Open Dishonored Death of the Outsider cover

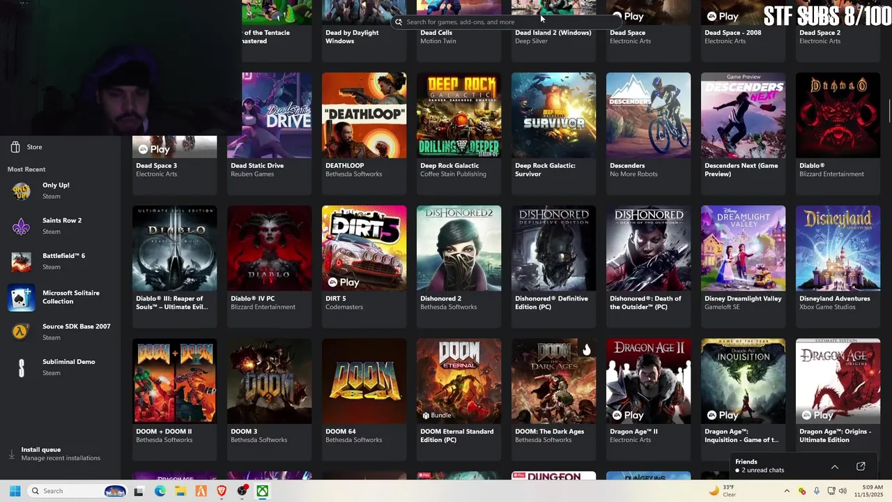coord(648,248)
